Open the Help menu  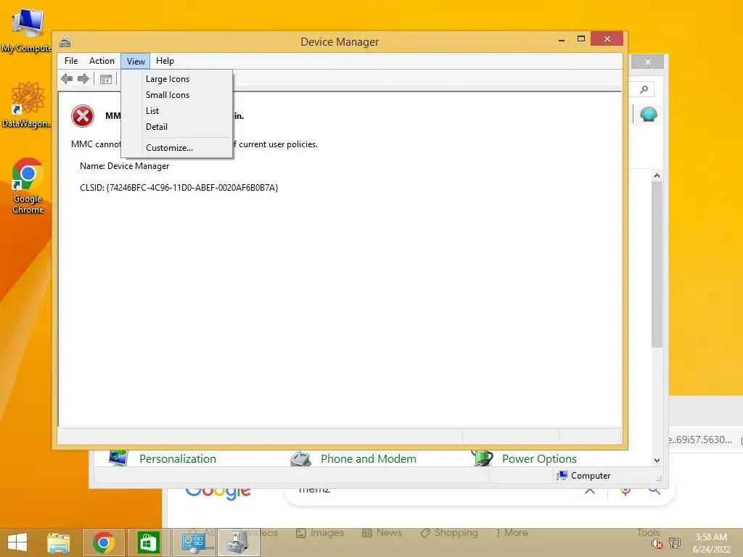coord(165,61)
